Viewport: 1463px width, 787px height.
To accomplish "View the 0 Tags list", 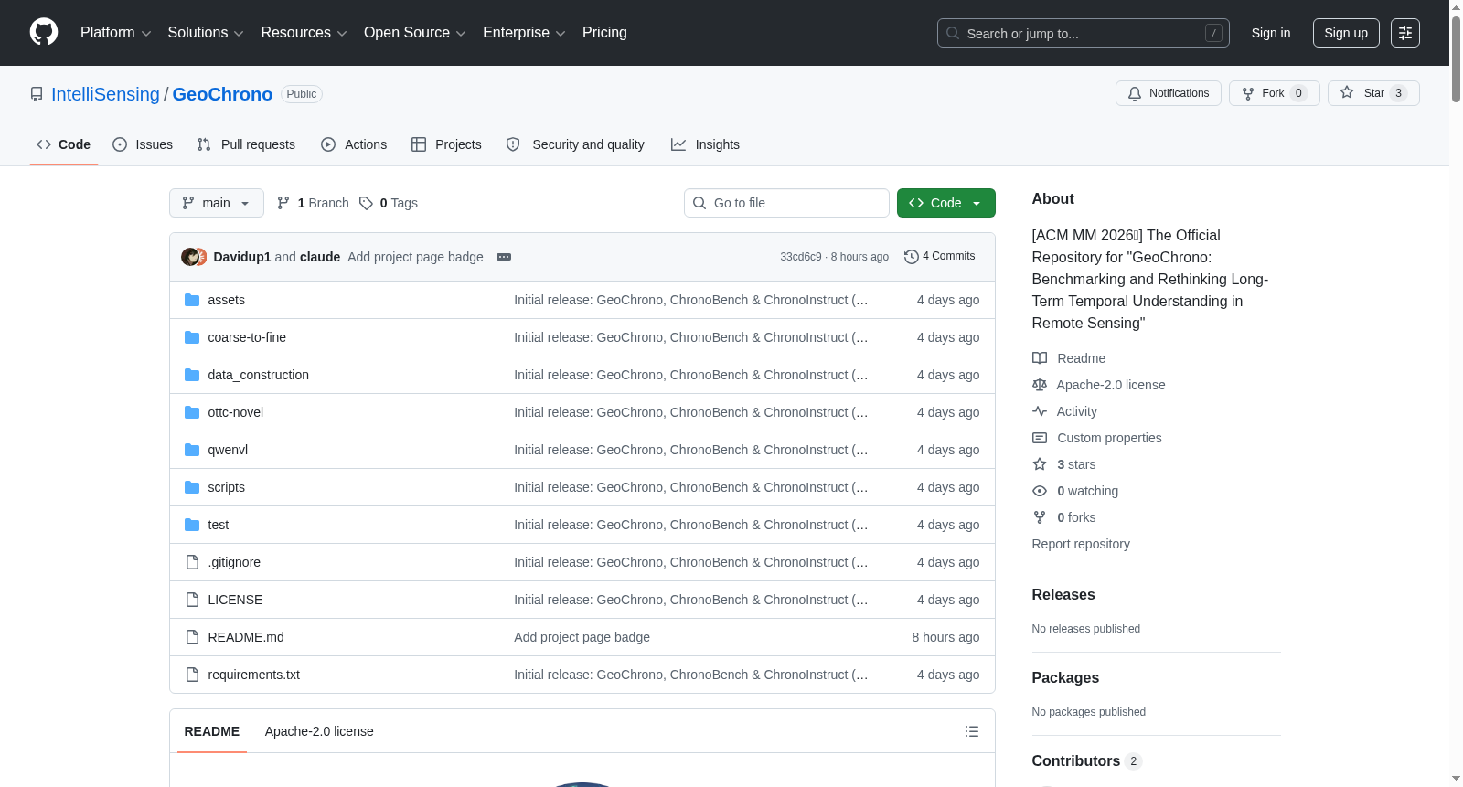I will 389,203.
